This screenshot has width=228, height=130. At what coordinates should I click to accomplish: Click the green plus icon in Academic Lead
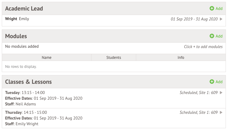pyautogui.click(x=212, y=8)
